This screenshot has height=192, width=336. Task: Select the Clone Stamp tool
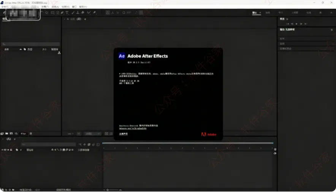point(78,13)
